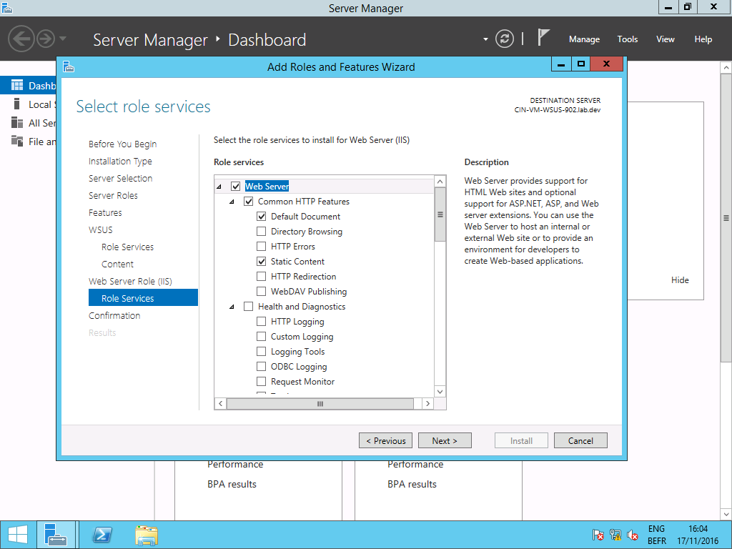Go to the WSUS step
Viewport: 732px width, 549px height.
[101, 229]
